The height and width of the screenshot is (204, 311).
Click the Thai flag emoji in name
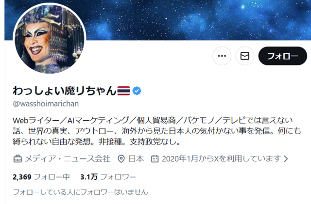point(123,91)
